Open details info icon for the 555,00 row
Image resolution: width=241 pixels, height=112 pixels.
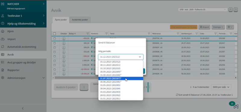64,52
